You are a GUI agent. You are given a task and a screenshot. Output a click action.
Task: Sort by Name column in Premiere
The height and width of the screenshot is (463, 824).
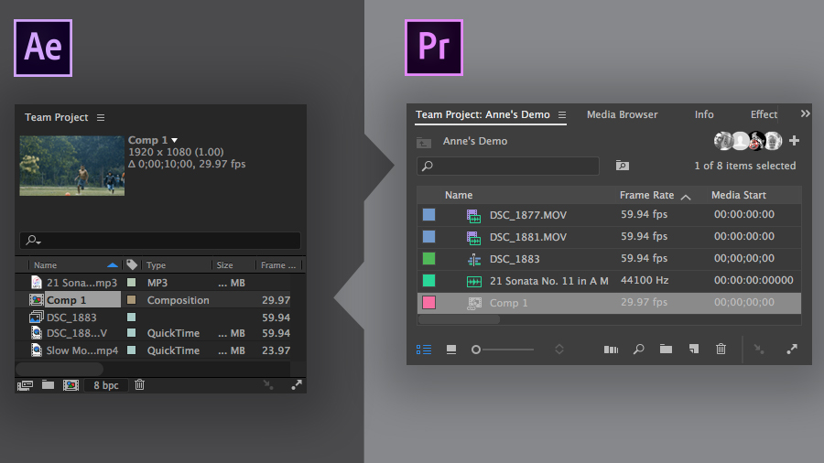pyautogui.click(x=459, y=195)
